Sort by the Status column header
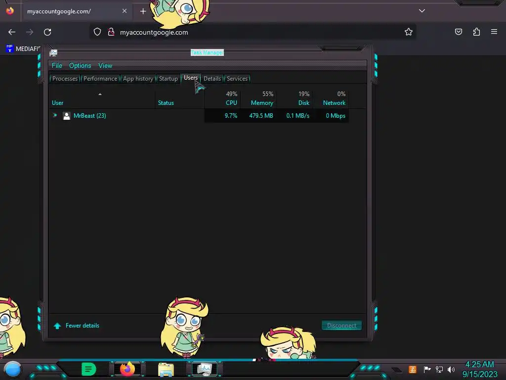 tap(179, 99)
